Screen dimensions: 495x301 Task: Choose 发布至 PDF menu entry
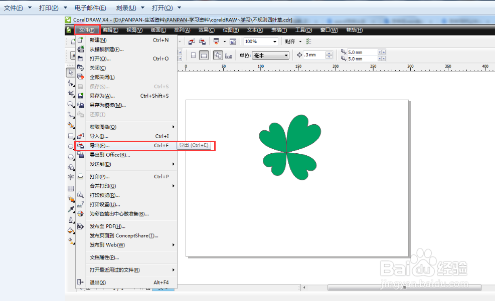pos(126,226)
